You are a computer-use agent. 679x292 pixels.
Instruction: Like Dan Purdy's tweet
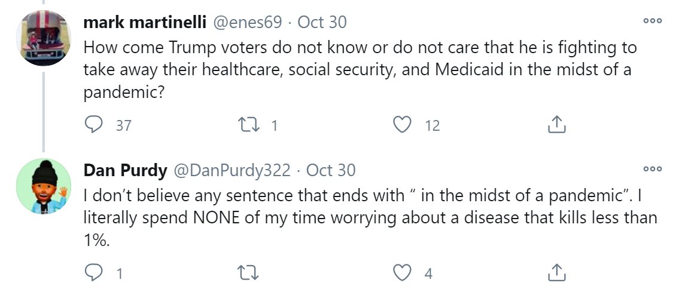pos(403,273)
